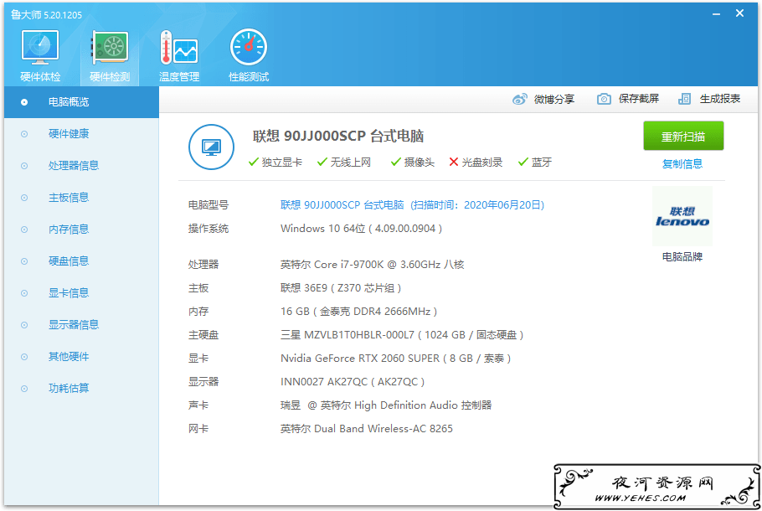Click the 蓝牙 check mark item
Image resolution: width=762 pixels, height=511 pixels.
tap(534, 163)
